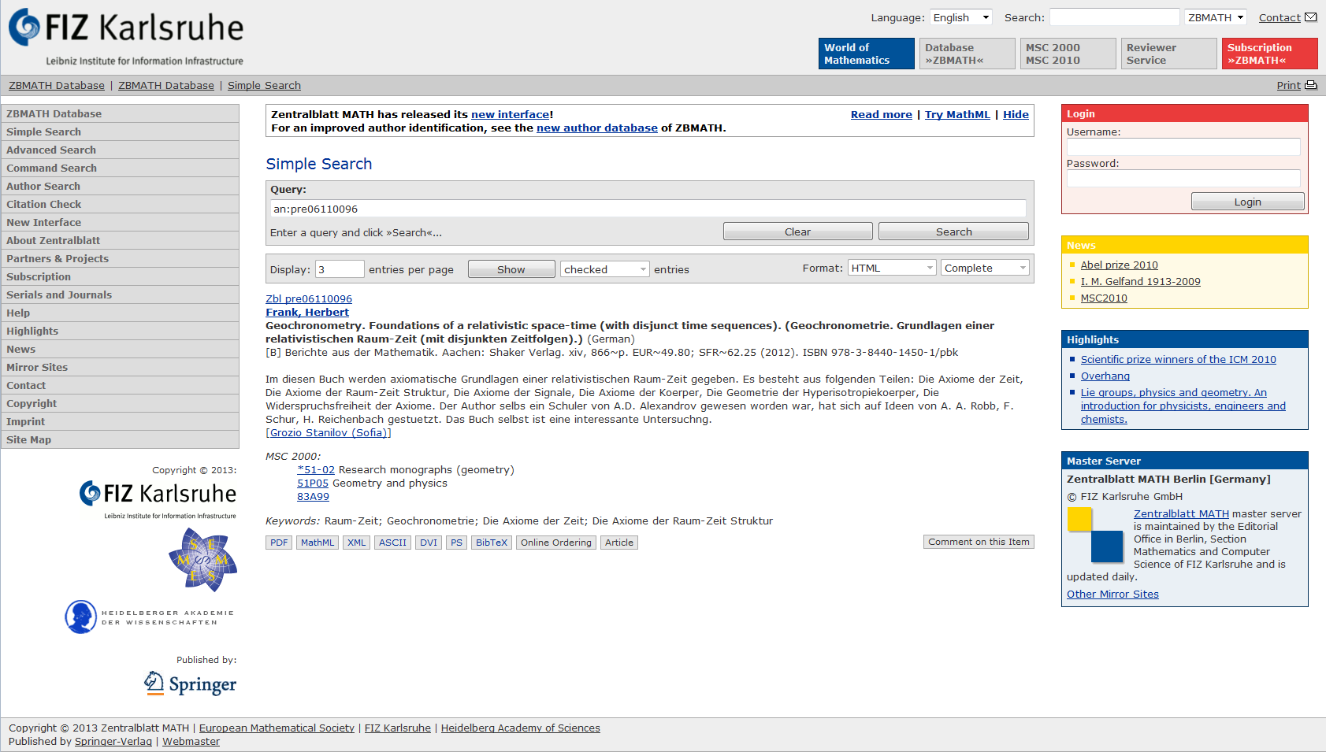Select Command Search in sidebar
1326x752 pixels.
120,168
